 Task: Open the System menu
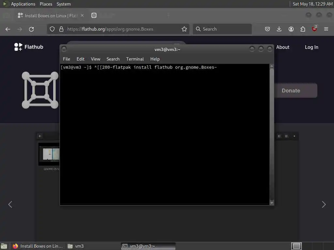click(64, 4)
